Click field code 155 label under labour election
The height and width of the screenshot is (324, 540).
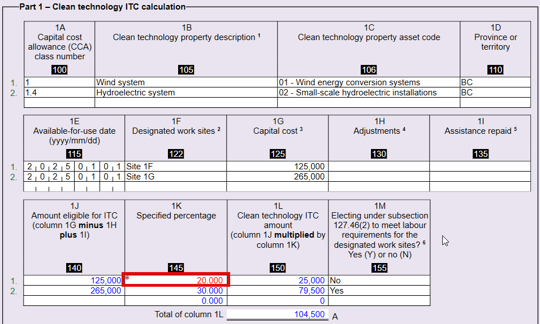[379, 268]
